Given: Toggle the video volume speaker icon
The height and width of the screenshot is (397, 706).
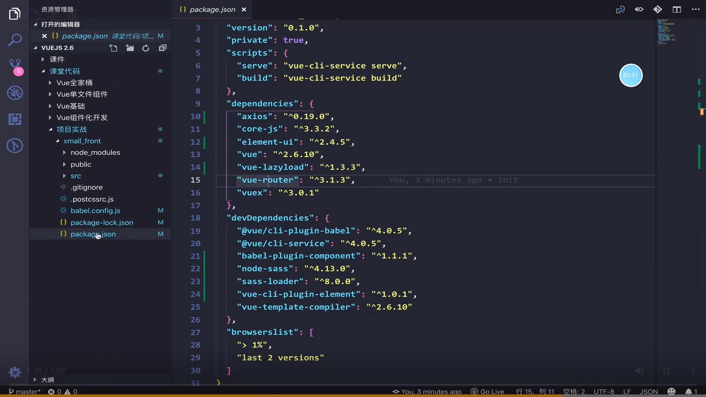Looking at the screenshot, I should click(640, 371).
